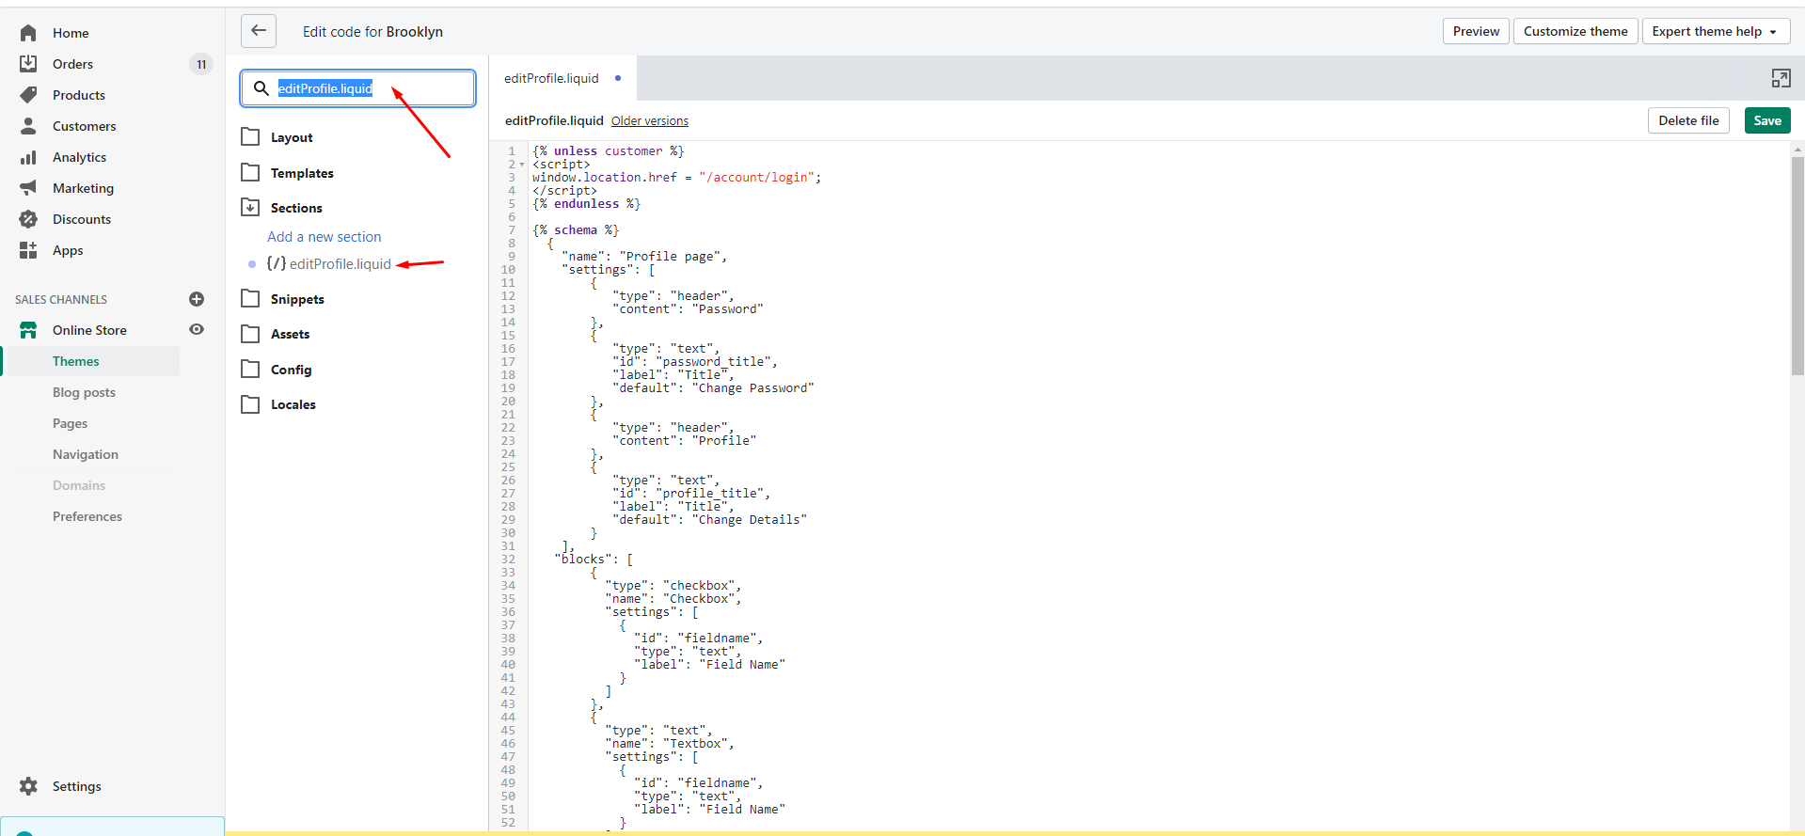Open Products tag icon
This screenshot has height=836, width=1805.
coord(28,95)
